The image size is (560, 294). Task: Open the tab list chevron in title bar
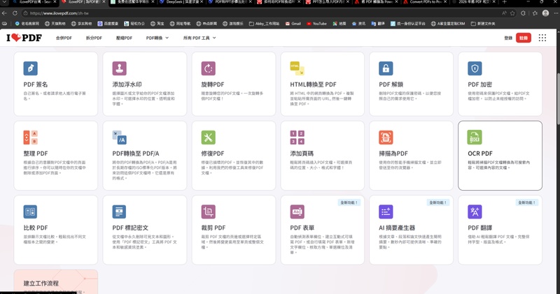coord(4,2)
